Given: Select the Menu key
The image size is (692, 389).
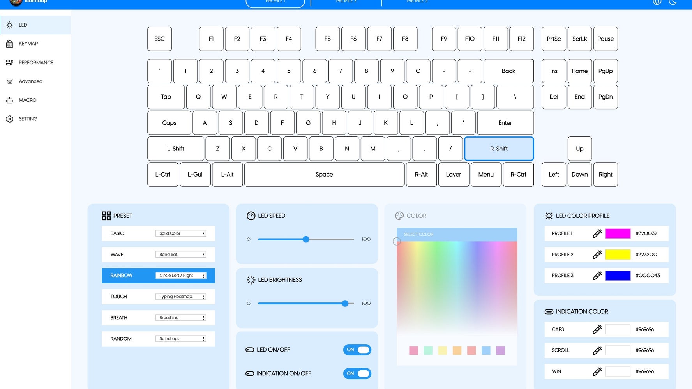Looking at the screenshot, I should [486, 175].
